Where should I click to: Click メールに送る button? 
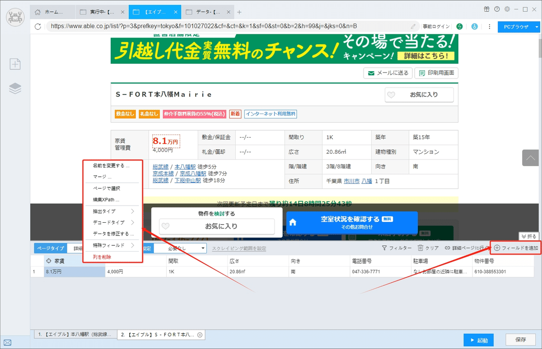(388, 73)
